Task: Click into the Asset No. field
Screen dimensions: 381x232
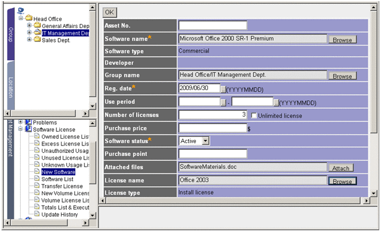Action: coord(213,25)
